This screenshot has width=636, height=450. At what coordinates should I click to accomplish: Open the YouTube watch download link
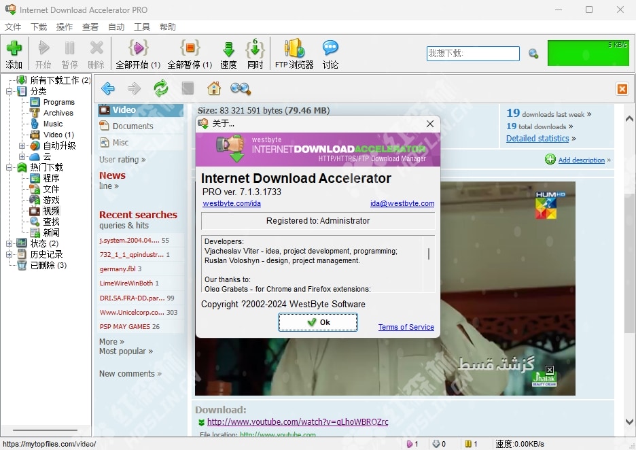(x=298, y=422)
